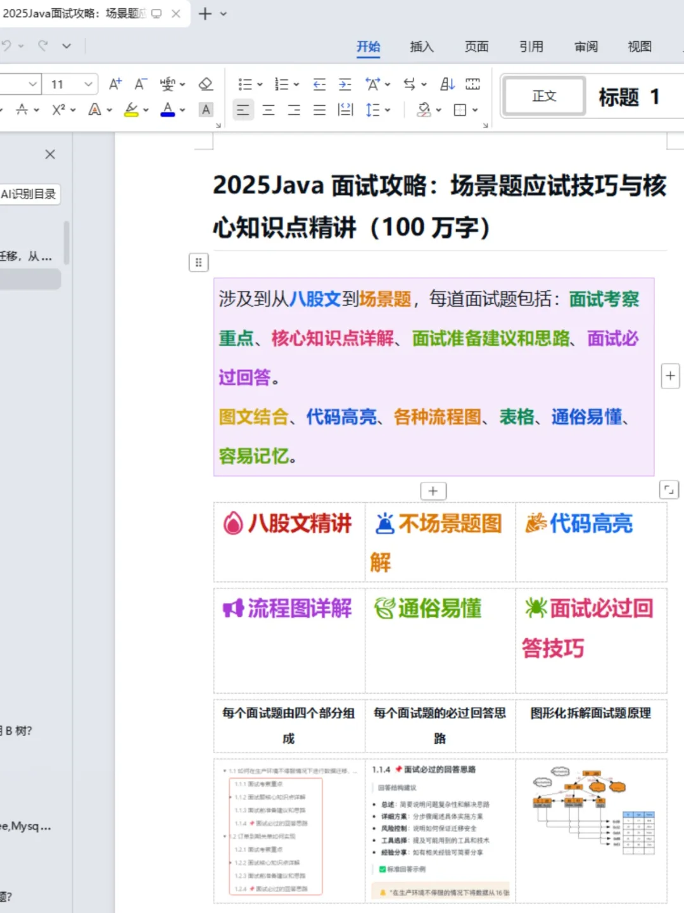This screenshot has width=684, height=913.
Task: Open numbered list style dropdown arrow
Action: (296, 84)
